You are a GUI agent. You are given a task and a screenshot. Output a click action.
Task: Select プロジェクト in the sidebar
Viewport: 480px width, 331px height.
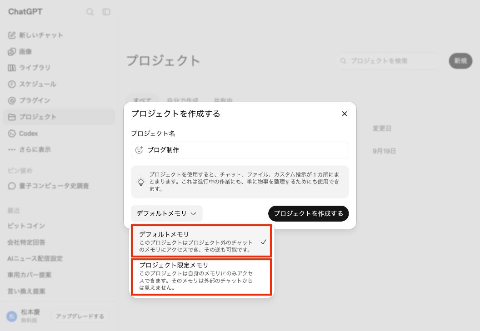(59, 117)
